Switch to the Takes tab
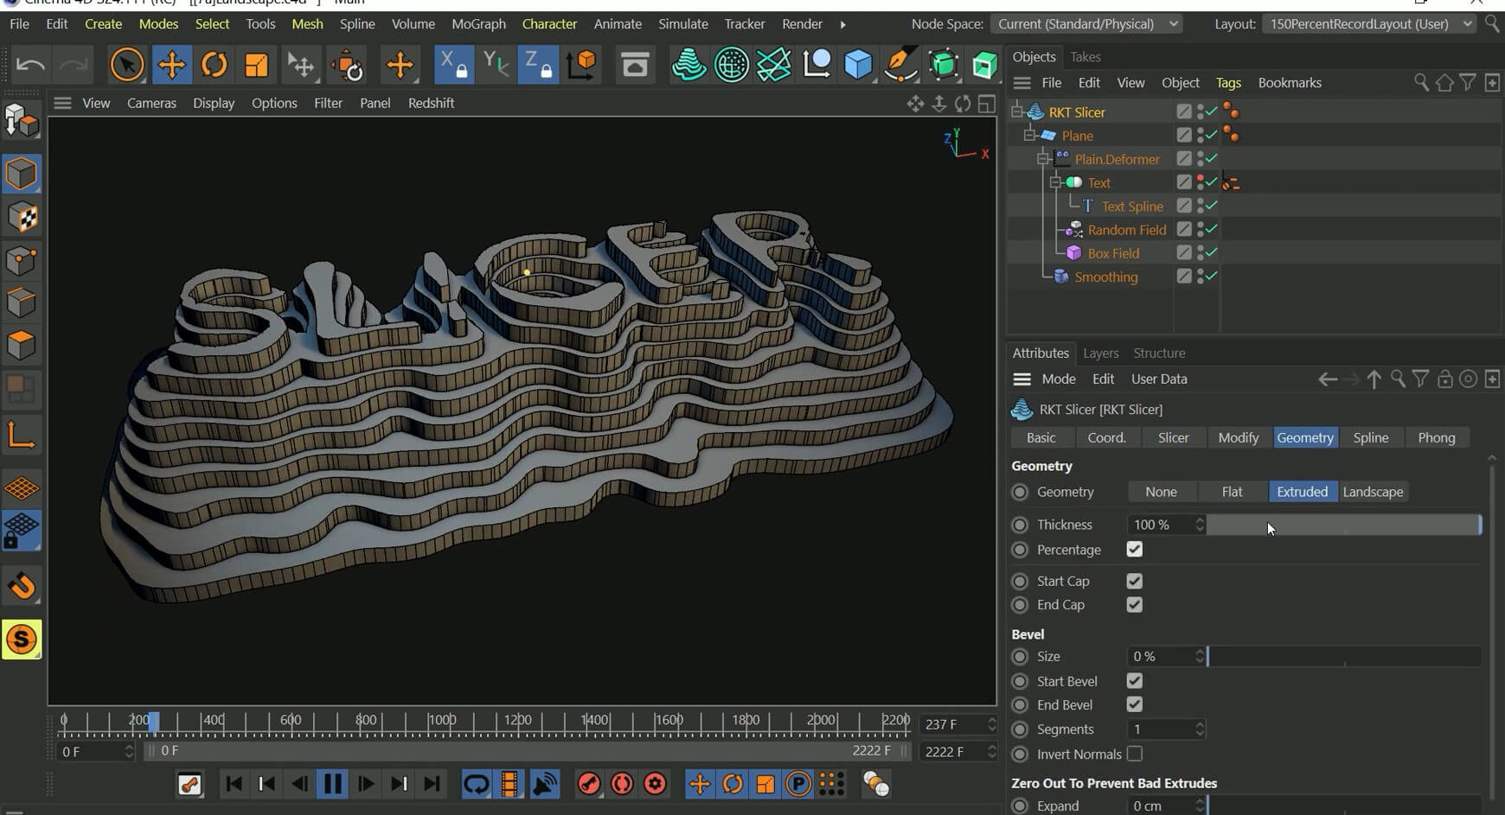The height and width of the screenshot is (815, 1505). pos(1085,57)
